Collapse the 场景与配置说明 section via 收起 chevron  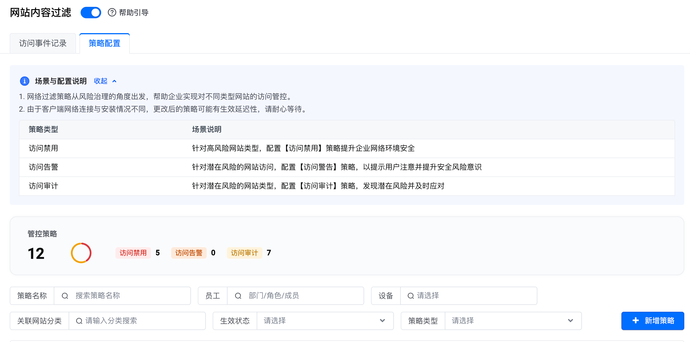pos(114,81)
